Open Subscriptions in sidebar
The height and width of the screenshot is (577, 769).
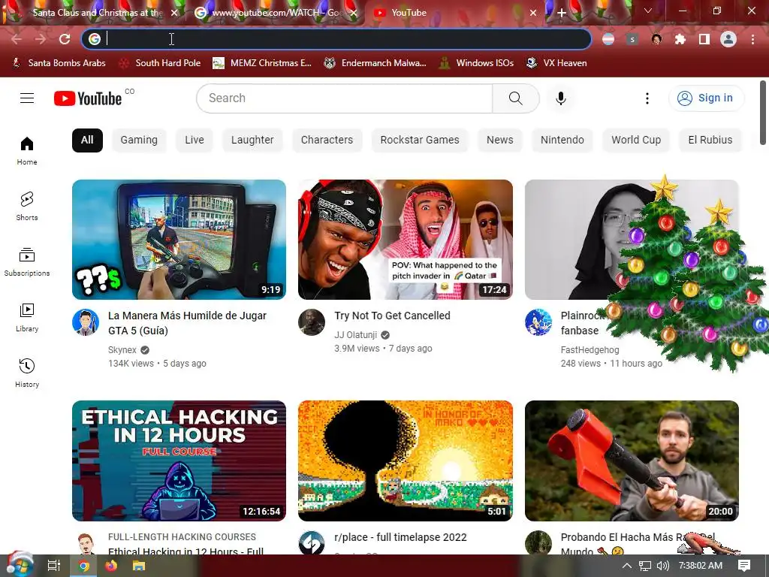(x=27, y=262)
